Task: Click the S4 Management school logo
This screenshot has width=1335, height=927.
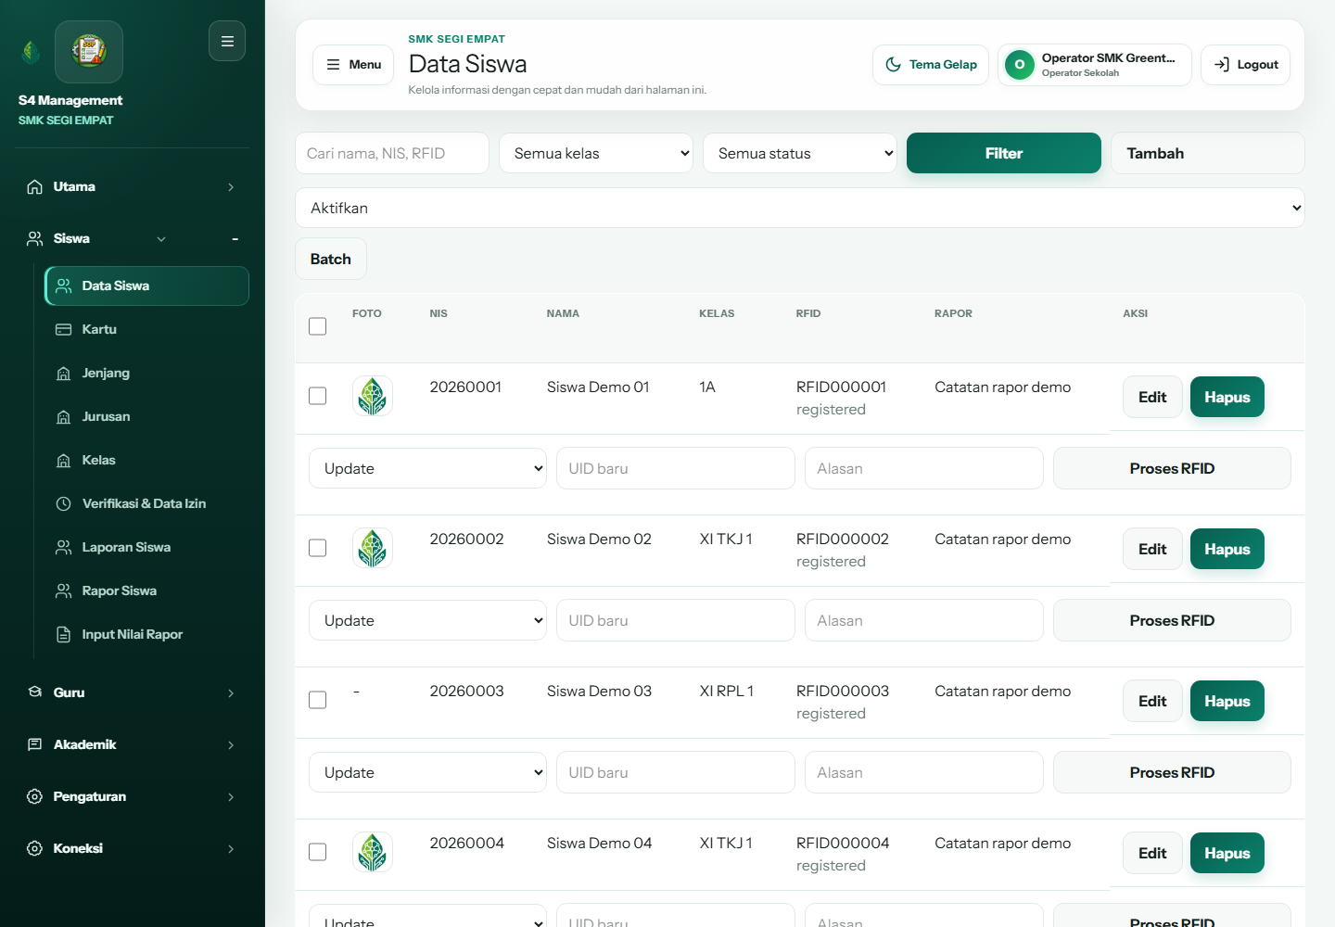Action: click(89, 52)
